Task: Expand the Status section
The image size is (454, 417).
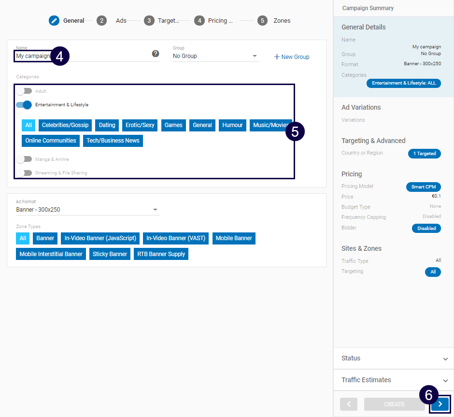Action: click(394, 358)
